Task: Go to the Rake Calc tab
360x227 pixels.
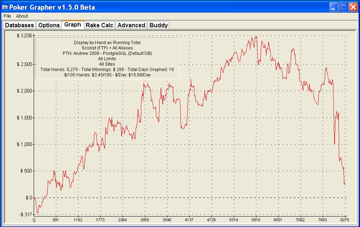Action: tap(99, 25)
